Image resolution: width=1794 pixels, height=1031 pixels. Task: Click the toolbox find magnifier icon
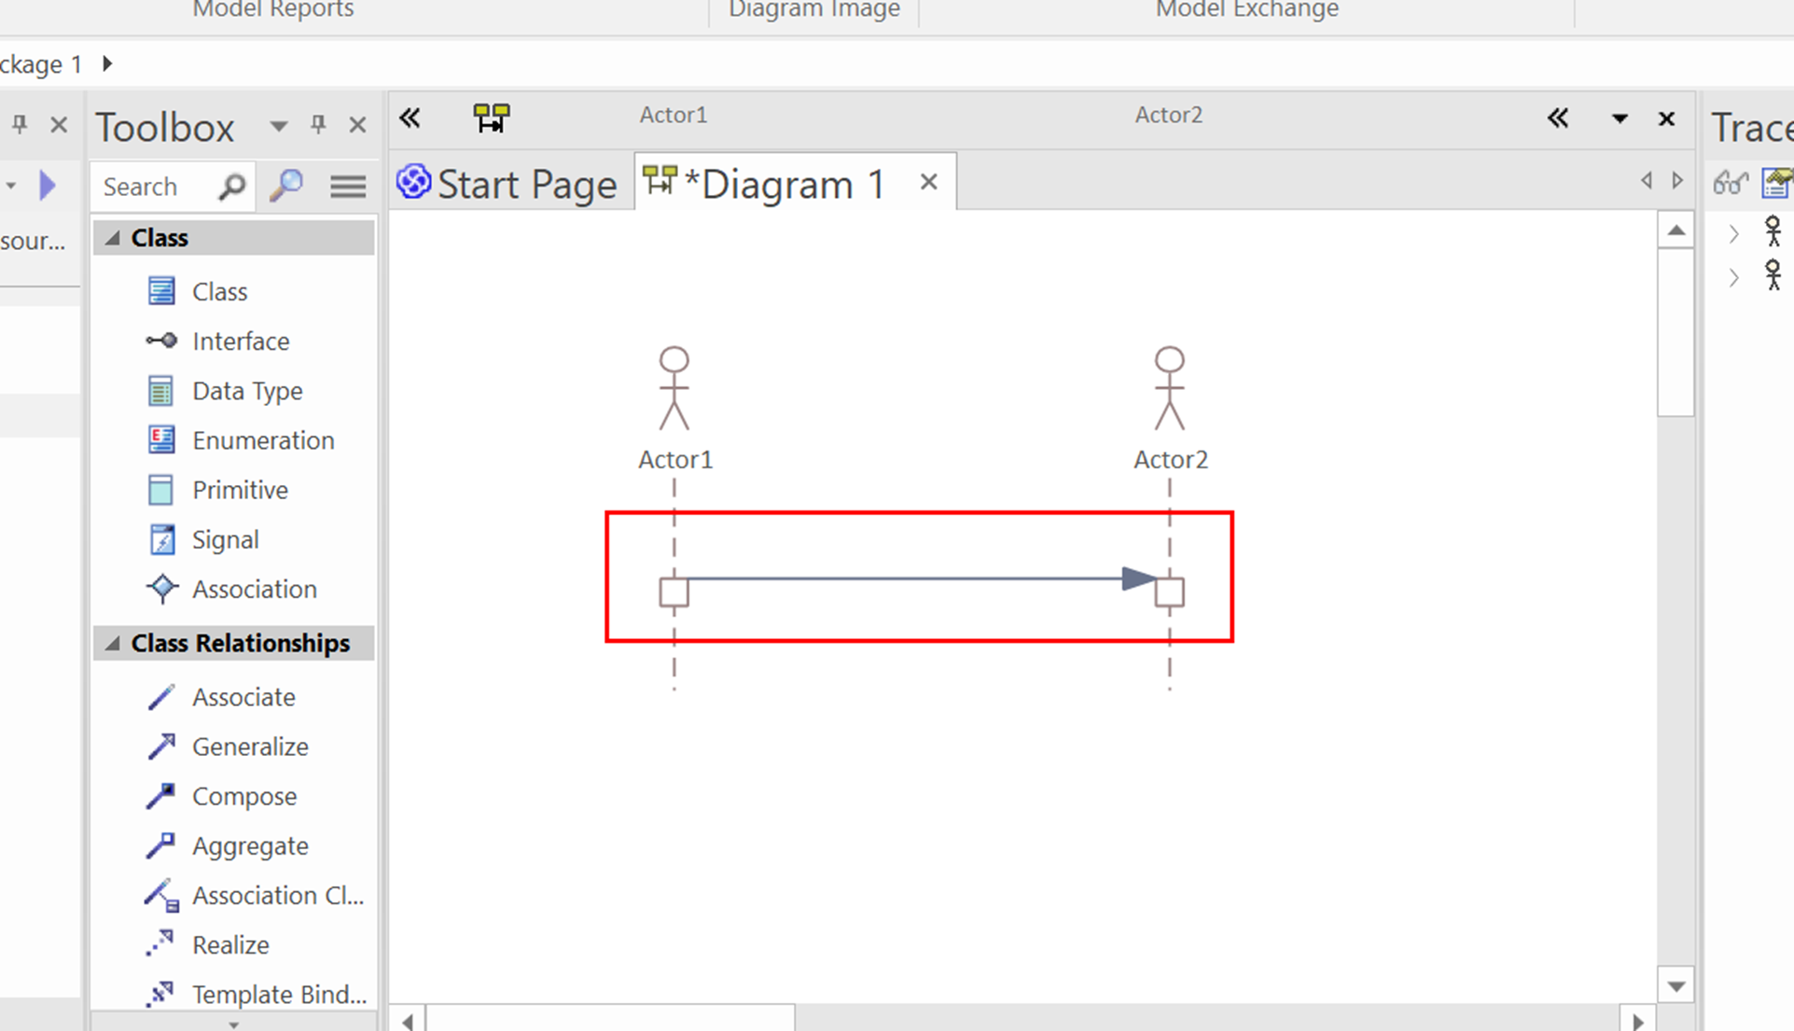click(286, 186)
